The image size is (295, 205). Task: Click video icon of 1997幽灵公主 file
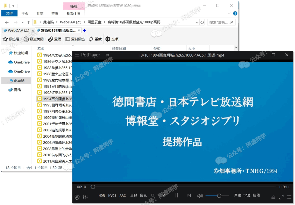(40, 111)
